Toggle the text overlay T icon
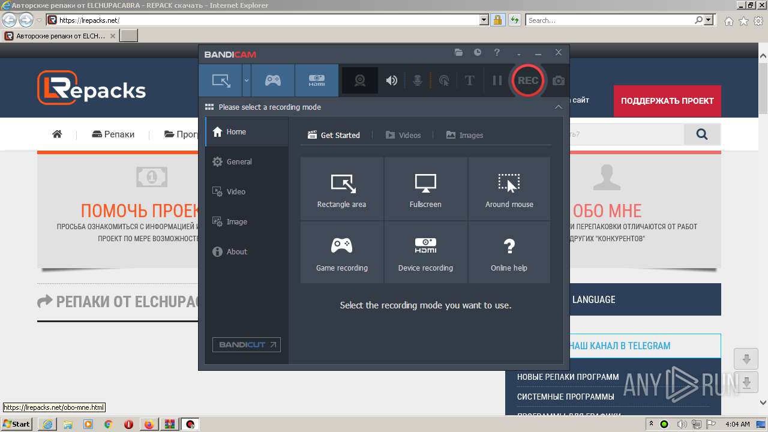The image size is (768, 432). (x=470, y=80)
